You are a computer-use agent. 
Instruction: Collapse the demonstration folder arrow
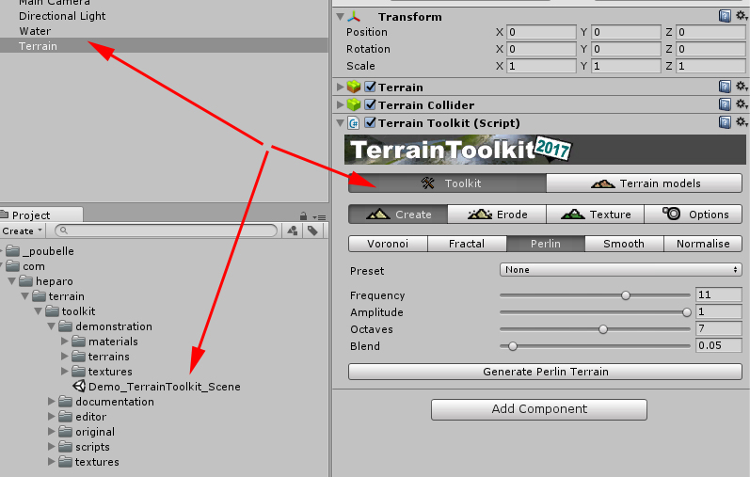tap(52, 326)
